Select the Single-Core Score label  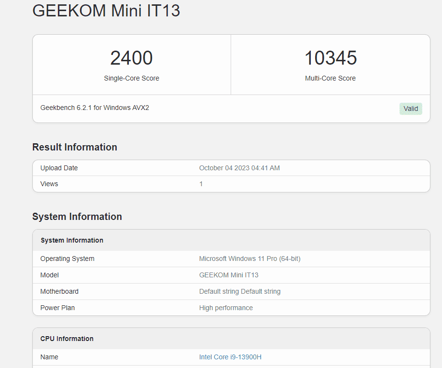tap(131, 78)
